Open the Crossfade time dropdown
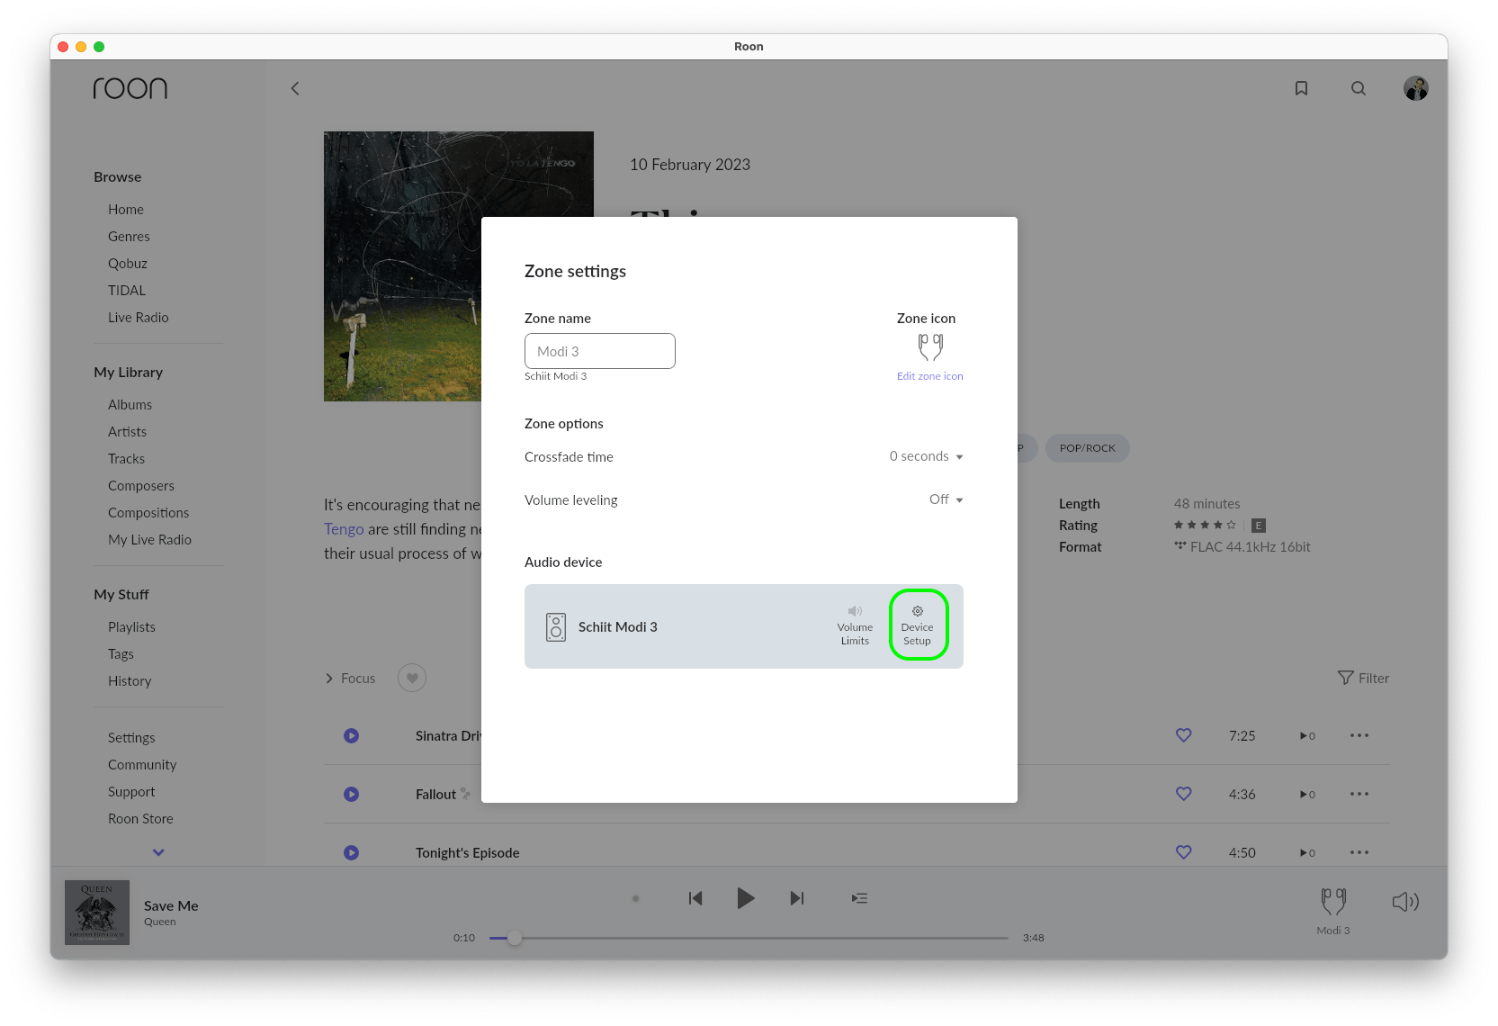This screenshot has width=1498, height=1026. tap(926, 456)
